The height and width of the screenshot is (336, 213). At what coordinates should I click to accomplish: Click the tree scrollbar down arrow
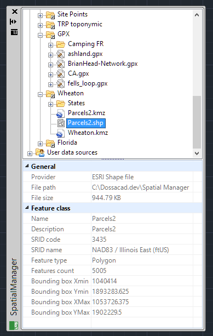coord(197,153)
